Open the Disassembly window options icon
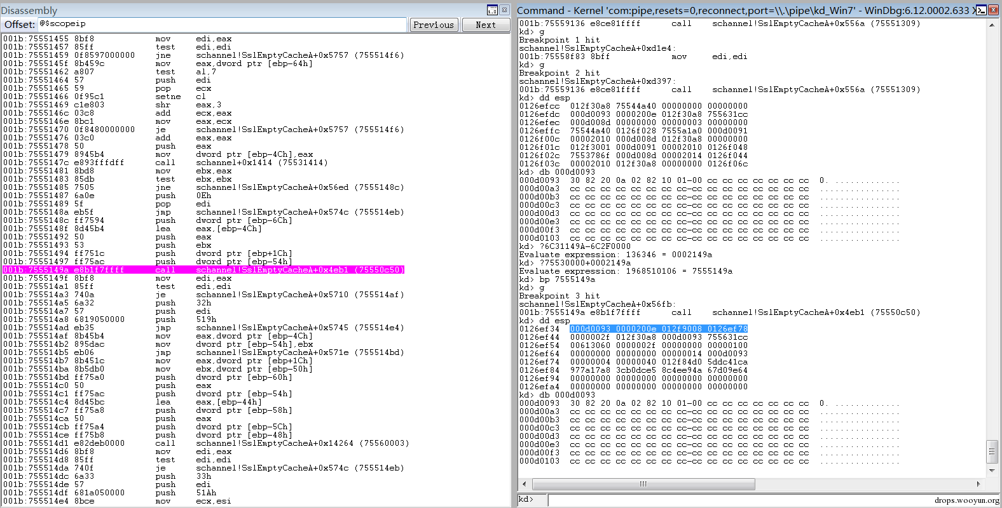 pyautogui.click(x=492, y=10)
